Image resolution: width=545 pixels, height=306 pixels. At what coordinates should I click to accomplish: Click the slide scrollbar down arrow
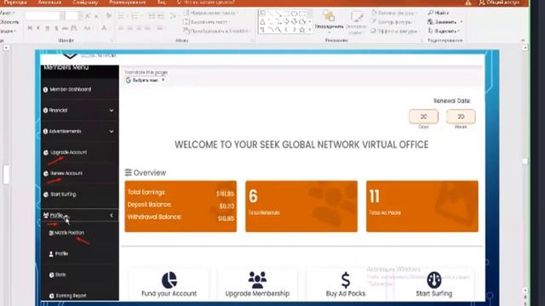pyautogui.click(x=525, y=291)
